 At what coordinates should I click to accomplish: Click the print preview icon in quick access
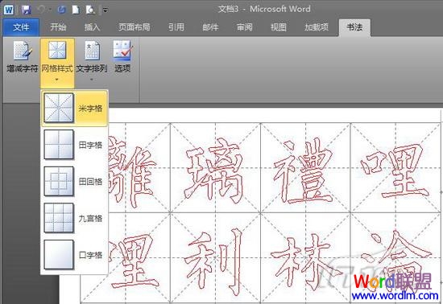(90, 10)
